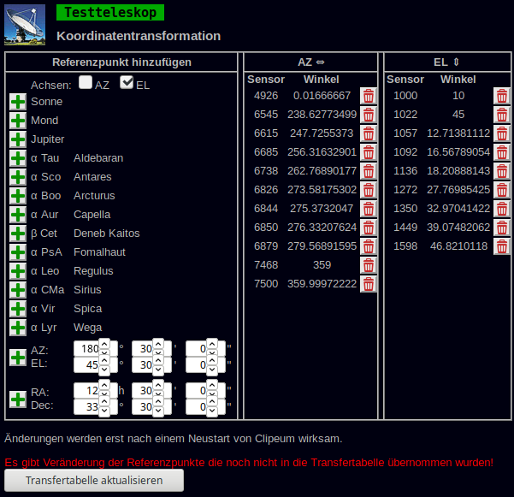This screenshot has height=497, width=514.
Task: Add Wega reference point with plus
Action: (18, 328)
